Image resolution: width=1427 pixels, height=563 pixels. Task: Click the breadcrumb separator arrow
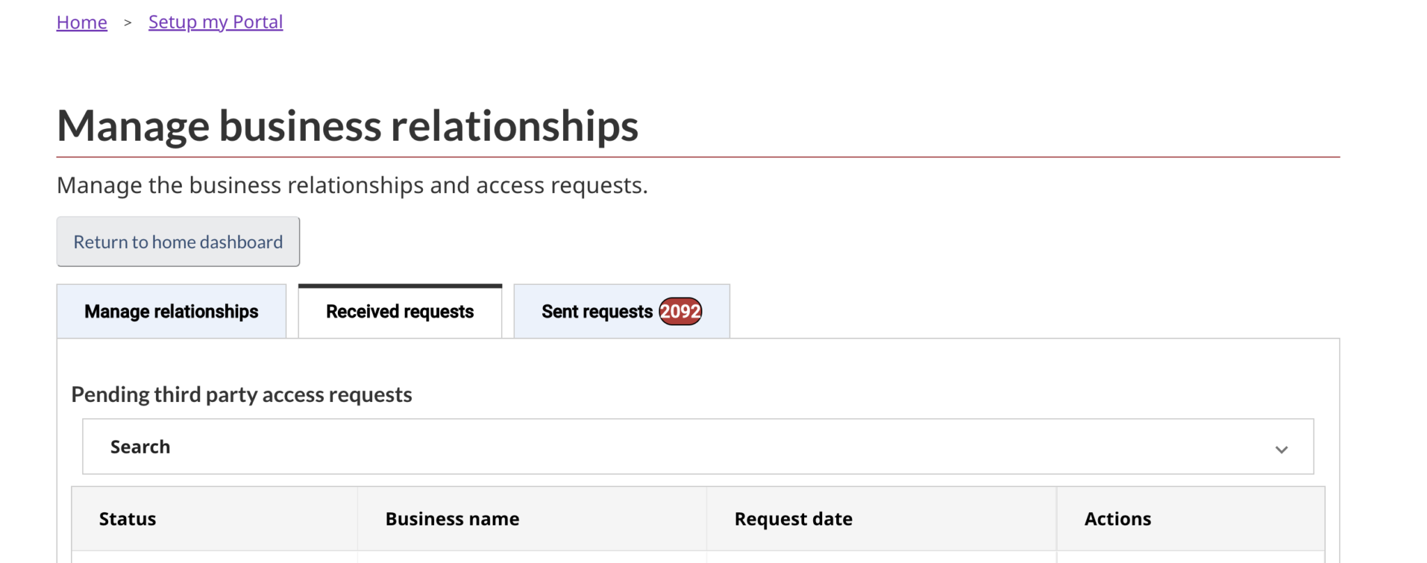coord(128,23)
